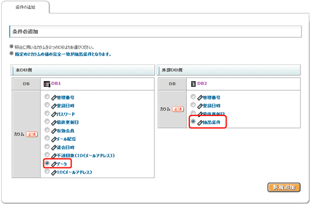Click the pencil icon beside ID(メールアドレス) bottom row
The width and height of the screenshot is (310, 204).
coord(54,172)
